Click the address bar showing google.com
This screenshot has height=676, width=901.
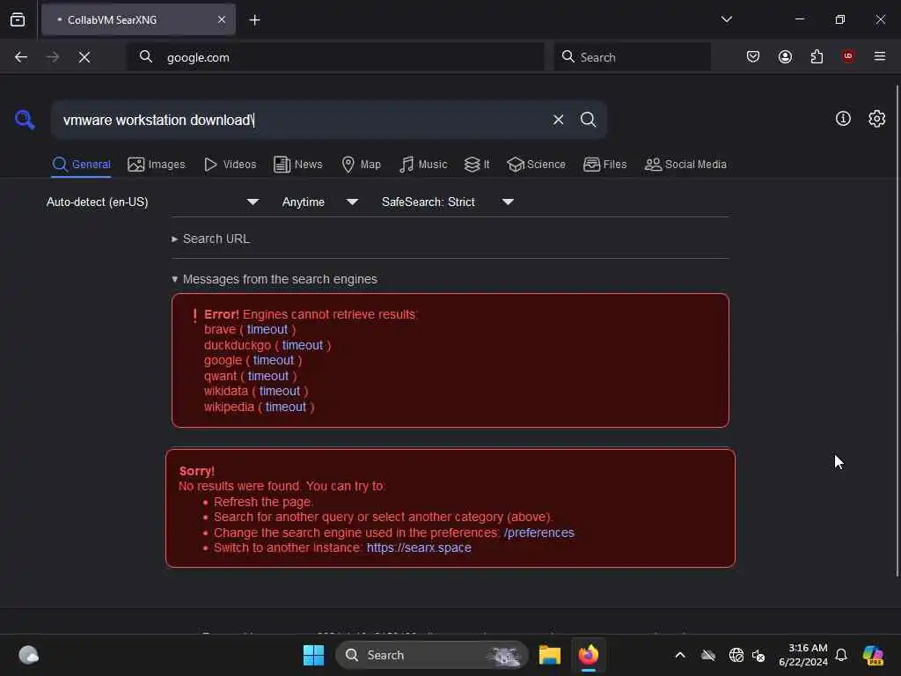point(335,57)
